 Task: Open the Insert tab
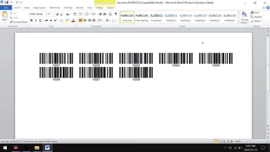[x=27, y=8]
